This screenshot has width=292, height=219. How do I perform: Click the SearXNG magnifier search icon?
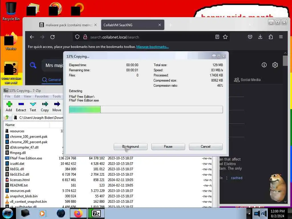pyautogui.click(x=33, y=65)
